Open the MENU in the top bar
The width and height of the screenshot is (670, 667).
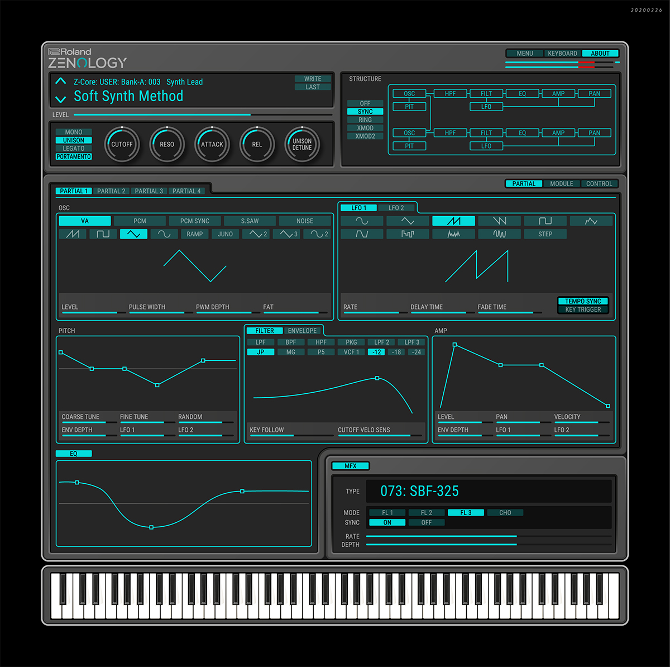point(525,54)
